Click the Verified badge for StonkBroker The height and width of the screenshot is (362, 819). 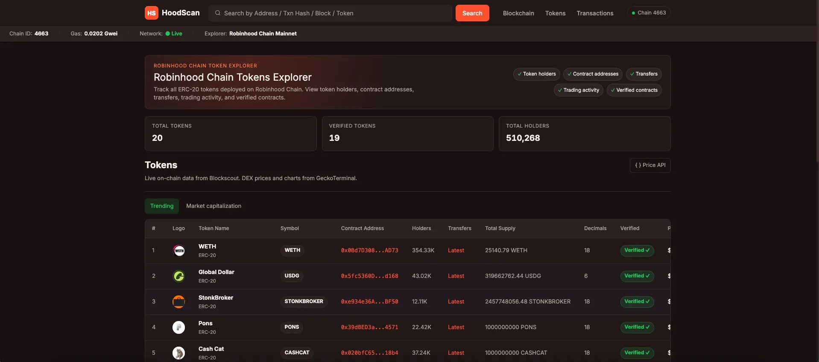tap(637, 302)
